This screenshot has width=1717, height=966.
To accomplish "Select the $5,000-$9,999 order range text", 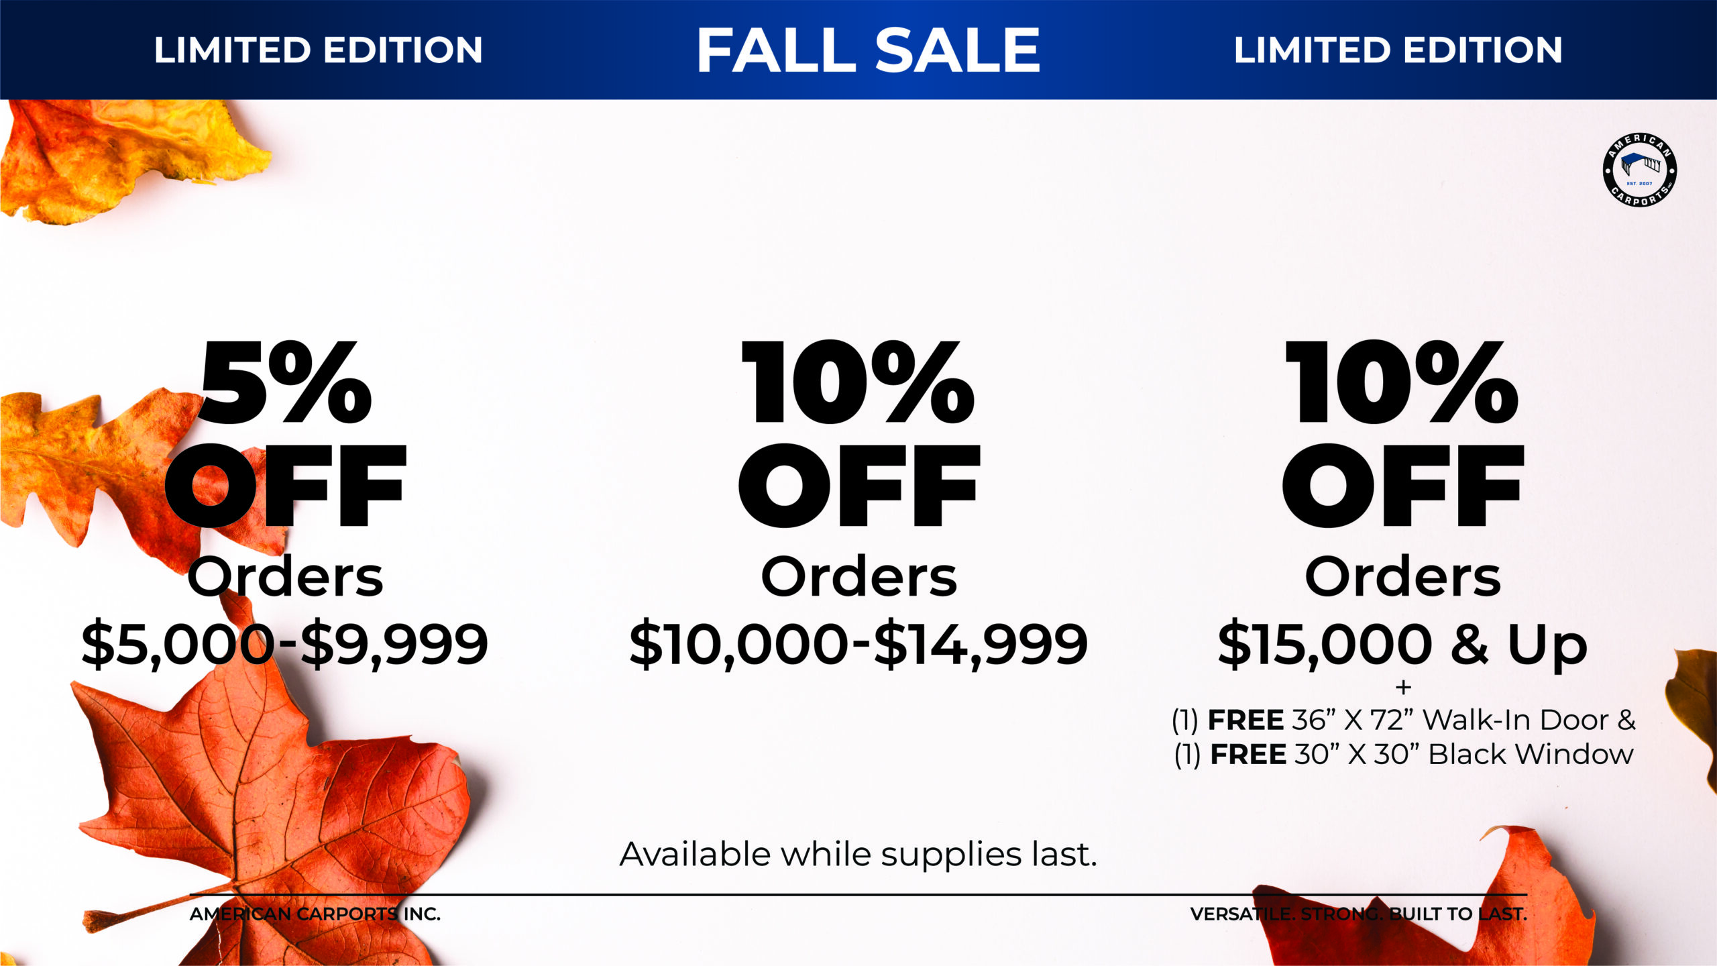I will tap(284, 644).
